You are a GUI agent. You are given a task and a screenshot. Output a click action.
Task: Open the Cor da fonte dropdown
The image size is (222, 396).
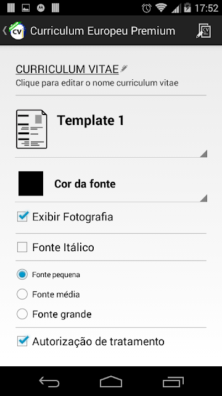coord(111,184)
